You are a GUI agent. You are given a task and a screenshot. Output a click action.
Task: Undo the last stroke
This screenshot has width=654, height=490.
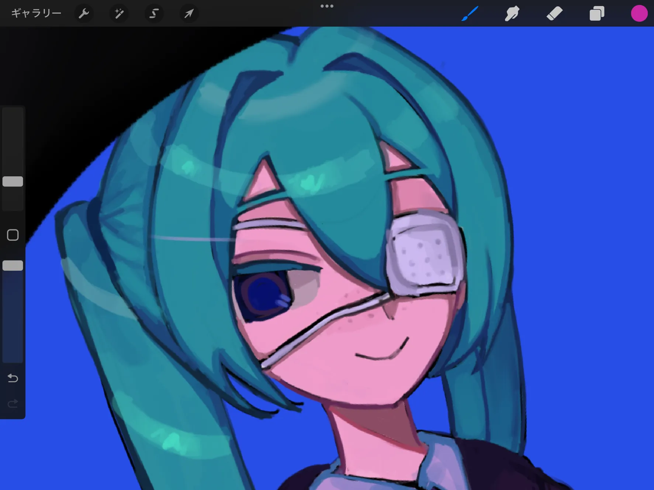tap(13, 378)
